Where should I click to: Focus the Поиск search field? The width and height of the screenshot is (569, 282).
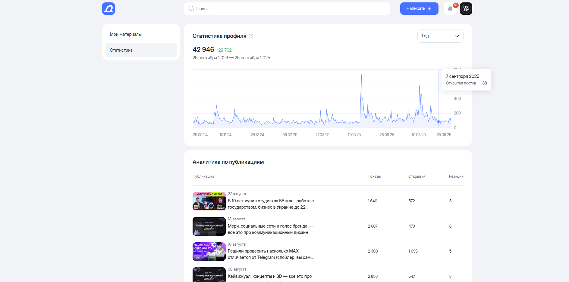pyautogui.click(x=287, y=8)
